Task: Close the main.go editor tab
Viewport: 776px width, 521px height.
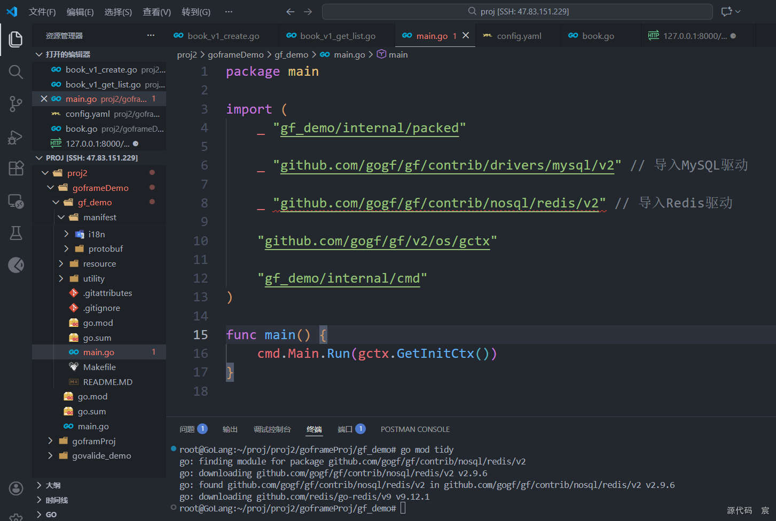Action: (x=466, y=35)
